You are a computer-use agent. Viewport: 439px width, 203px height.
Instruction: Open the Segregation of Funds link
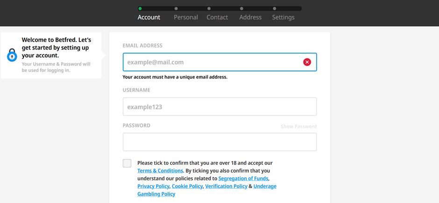click(x=243, y=178)
